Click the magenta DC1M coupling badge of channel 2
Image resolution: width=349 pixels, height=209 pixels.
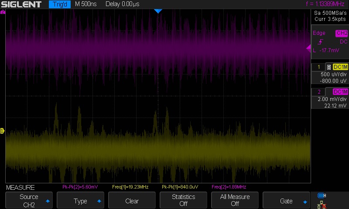point(340,92)
